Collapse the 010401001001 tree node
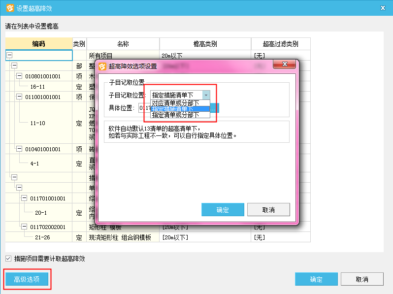393x294 pixels. coord(19,149)
